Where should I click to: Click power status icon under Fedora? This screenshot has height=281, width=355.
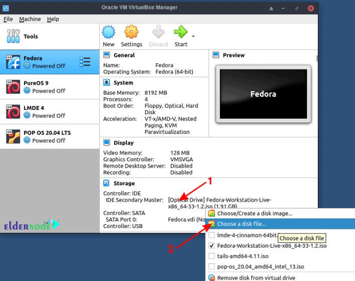pyautogui.click(x=27, y=66)
